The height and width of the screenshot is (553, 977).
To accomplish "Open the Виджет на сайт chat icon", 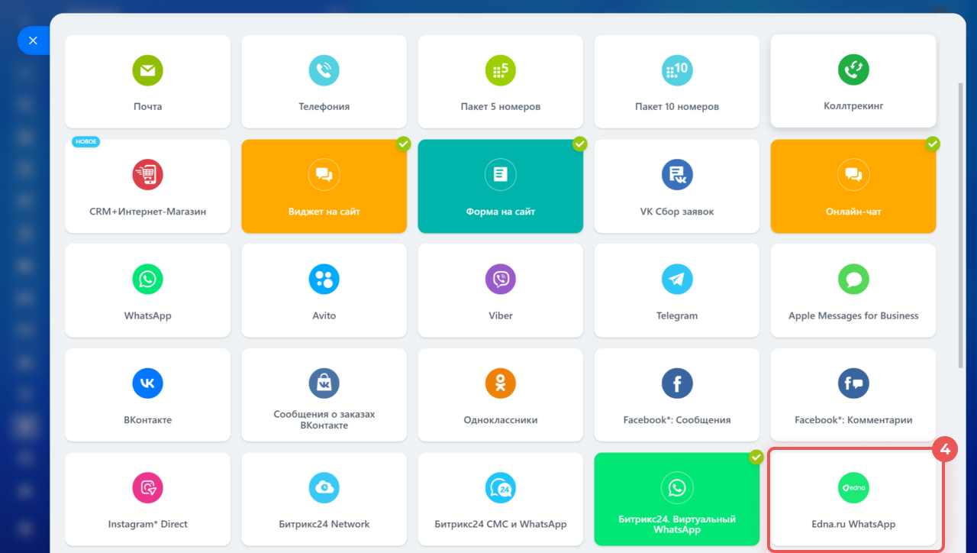I will [x=324, y=175].
